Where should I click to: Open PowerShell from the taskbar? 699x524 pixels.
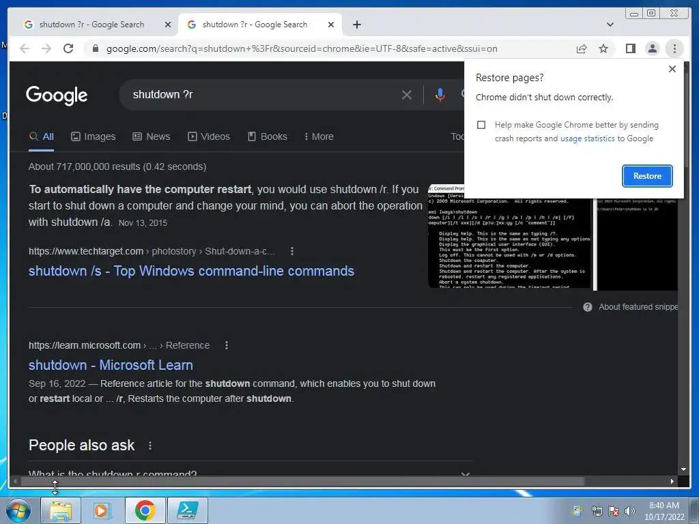187,510
